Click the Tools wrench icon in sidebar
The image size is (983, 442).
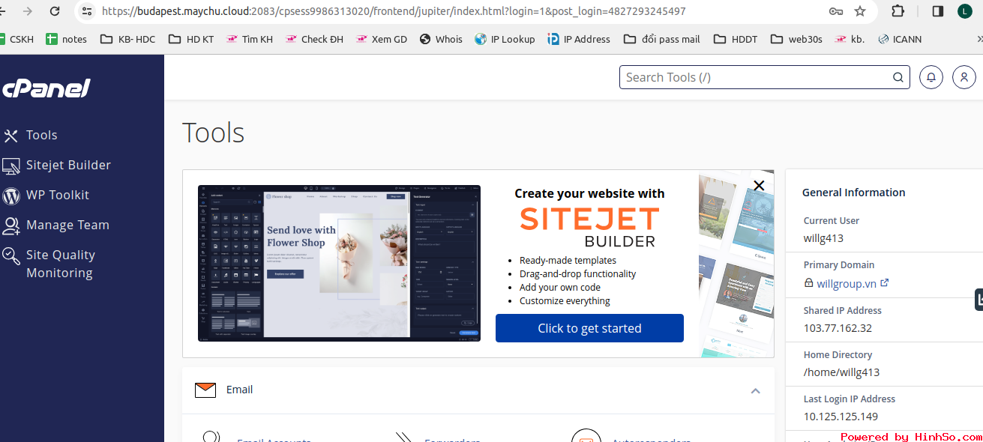(10, 136)
